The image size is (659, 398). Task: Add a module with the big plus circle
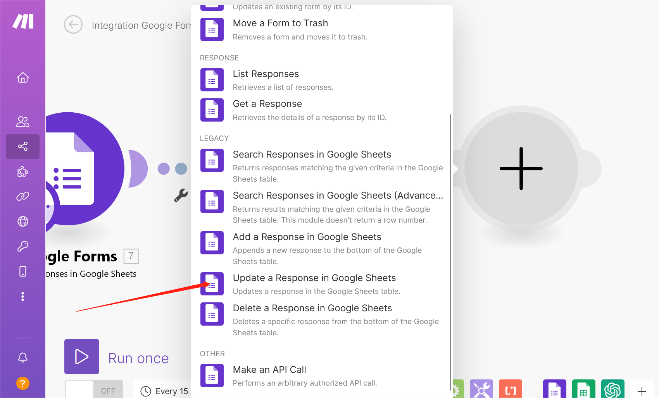pyautogui.click(x=521, y=168)
